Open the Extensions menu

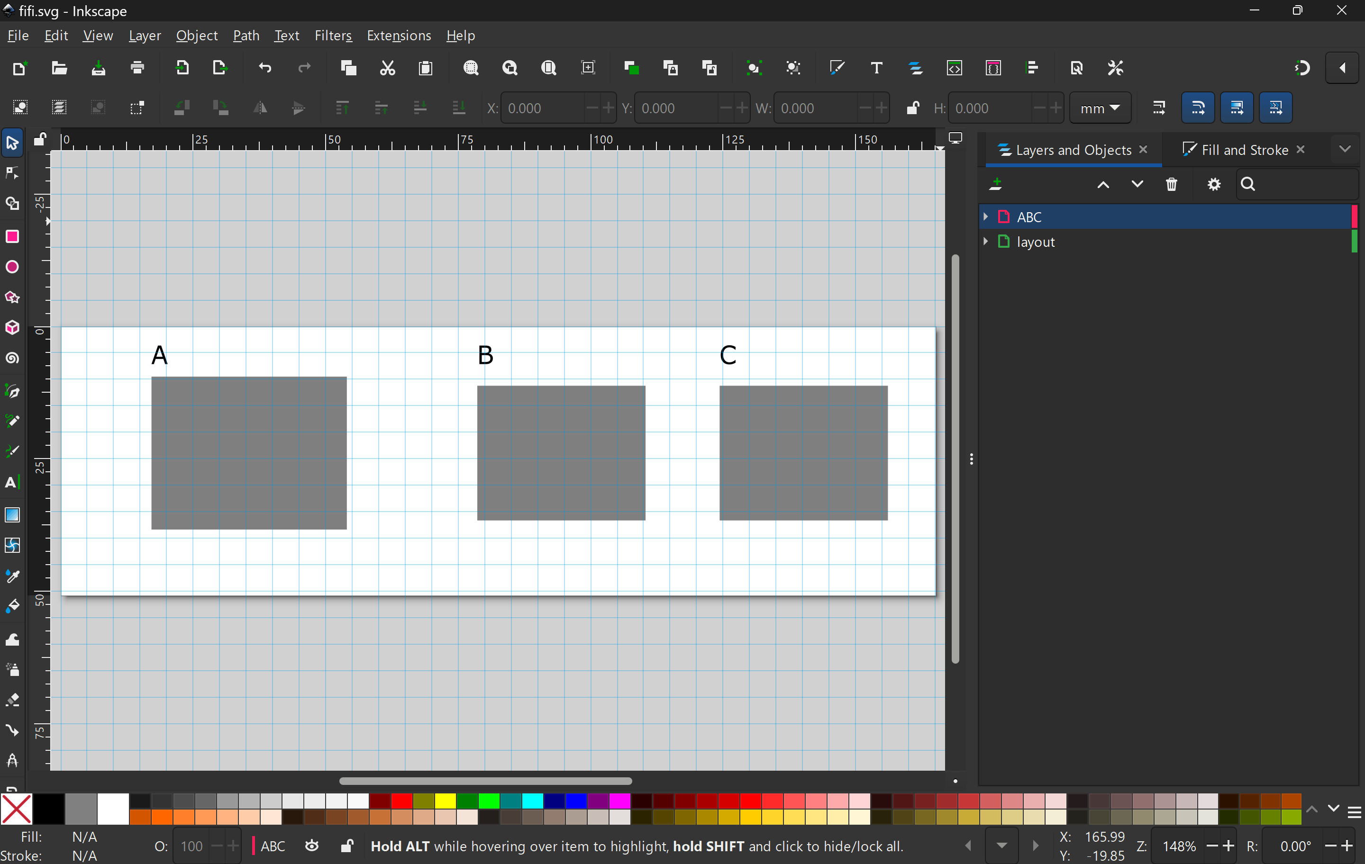pos(399,36)
